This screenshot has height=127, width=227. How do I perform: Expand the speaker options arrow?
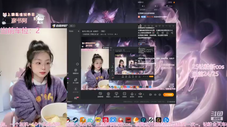(x=144, y=94)
